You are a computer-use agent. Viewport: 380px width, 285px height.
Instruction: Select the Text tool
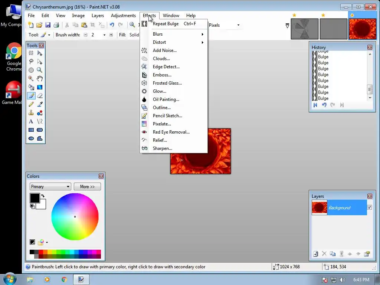coord(31,121)
